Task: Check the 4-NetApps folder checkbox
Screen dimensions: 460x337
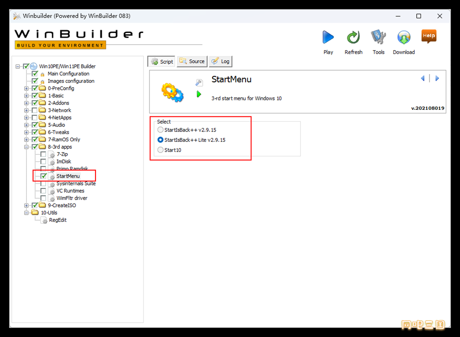Action: pos(34,117)
